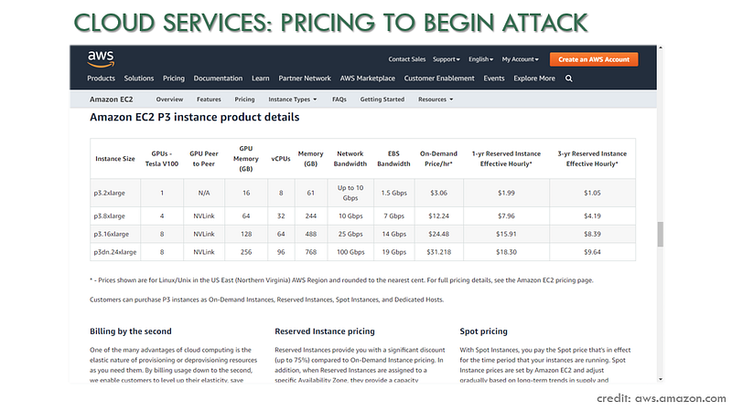Open the Contact Sales link
The image size is (732, 410).
click(x=406, y=59)
